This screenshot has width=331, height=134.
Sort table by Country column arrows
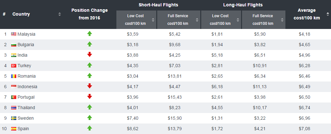60,14
